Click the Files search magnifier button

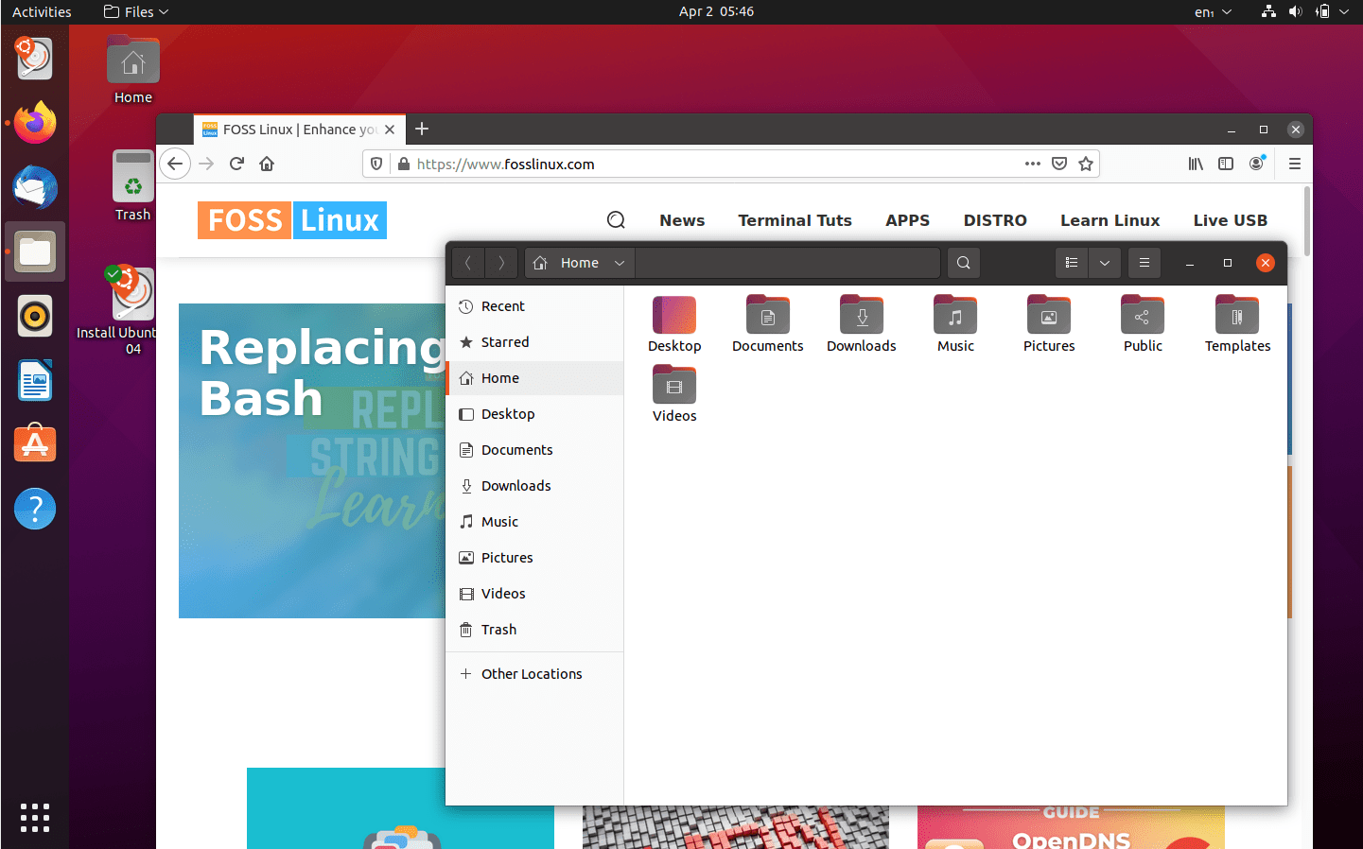tap(963, 263)
